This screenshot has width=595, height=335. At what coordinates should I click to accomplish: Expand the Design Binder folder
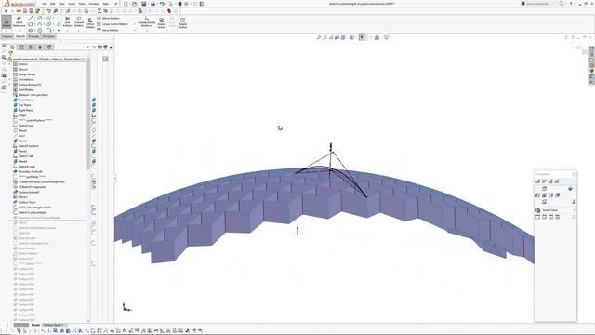pos(10,74)
